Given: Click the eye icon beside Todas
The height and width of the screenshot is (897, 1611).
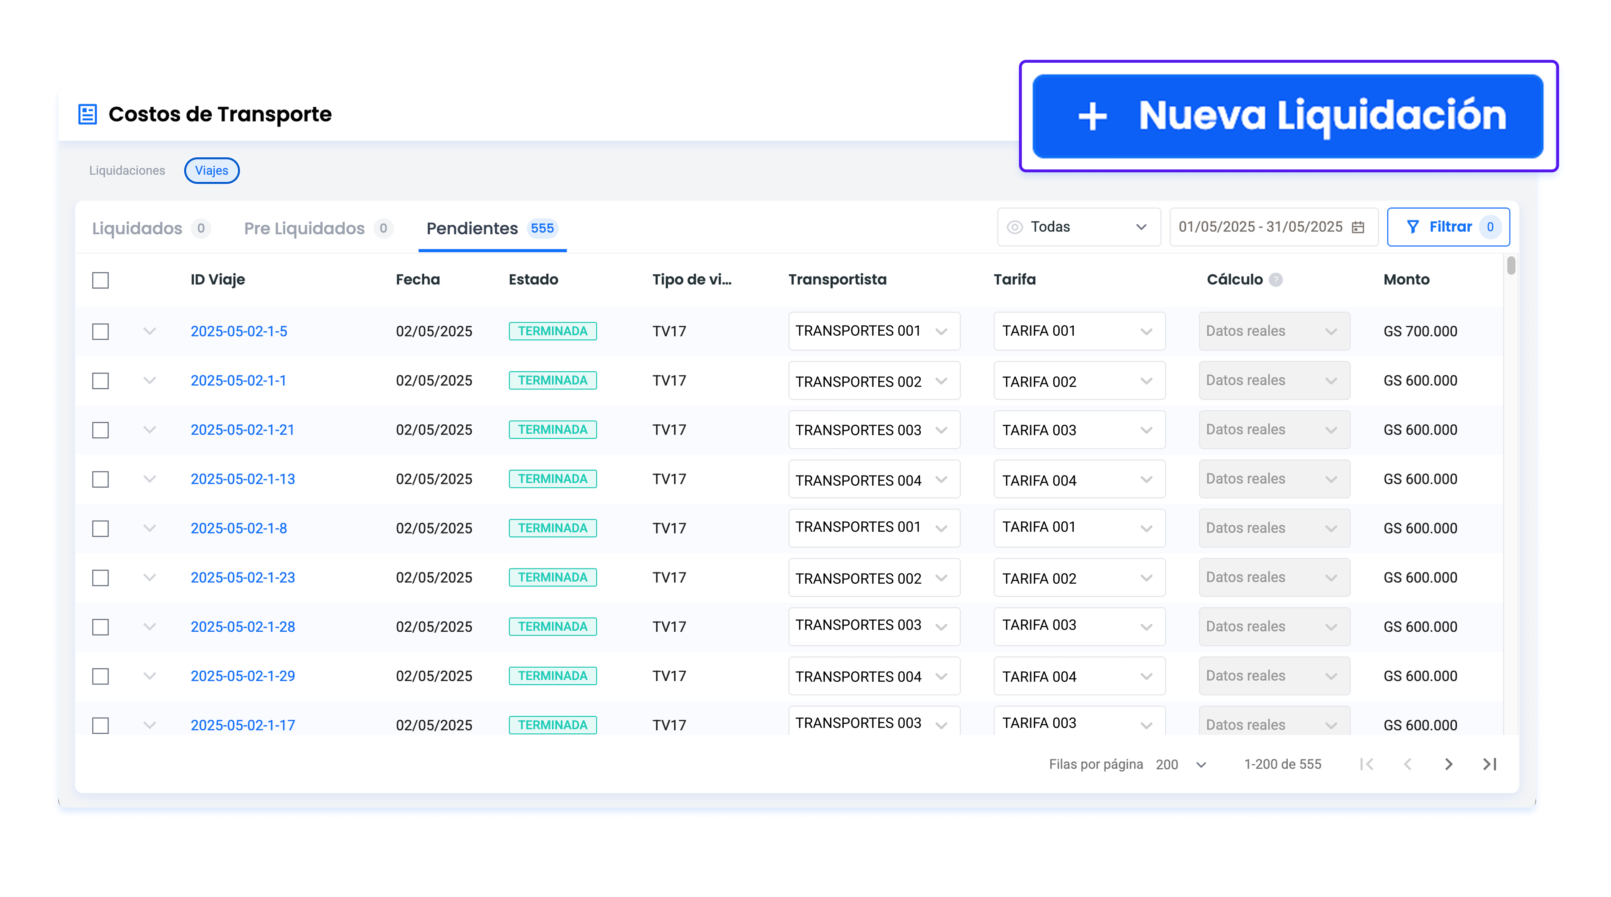Looking at the screenshot, I should coord(1014,227).
